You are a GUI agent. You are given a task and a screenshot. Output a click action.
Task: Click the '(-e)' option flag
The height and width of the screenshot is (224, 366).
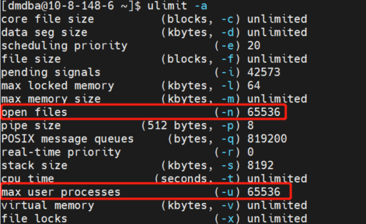pos(227,46)
